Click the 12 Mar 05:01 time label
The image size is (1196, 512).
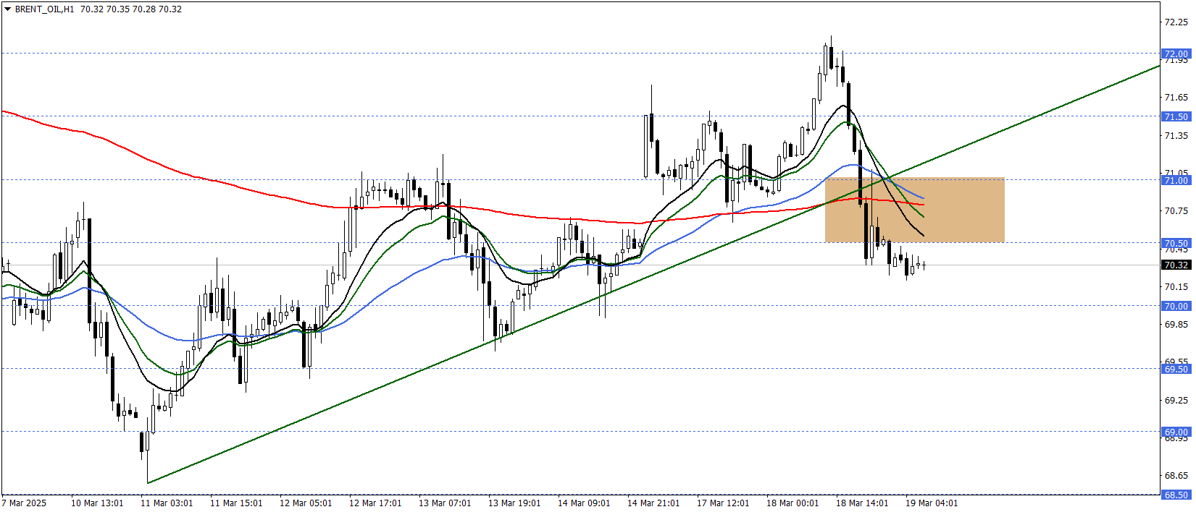click(x=306, y=503)
